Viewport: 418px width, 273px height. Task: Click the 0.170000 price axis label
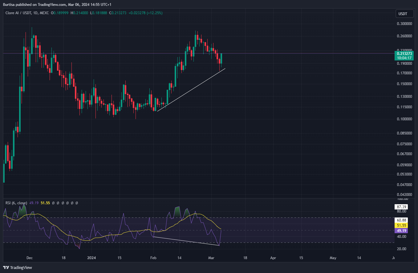pos(404,73)
